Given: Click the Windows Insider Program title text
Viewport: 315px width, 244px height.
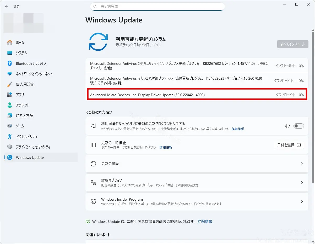Looking at the screenshot, I should point(122,199).
